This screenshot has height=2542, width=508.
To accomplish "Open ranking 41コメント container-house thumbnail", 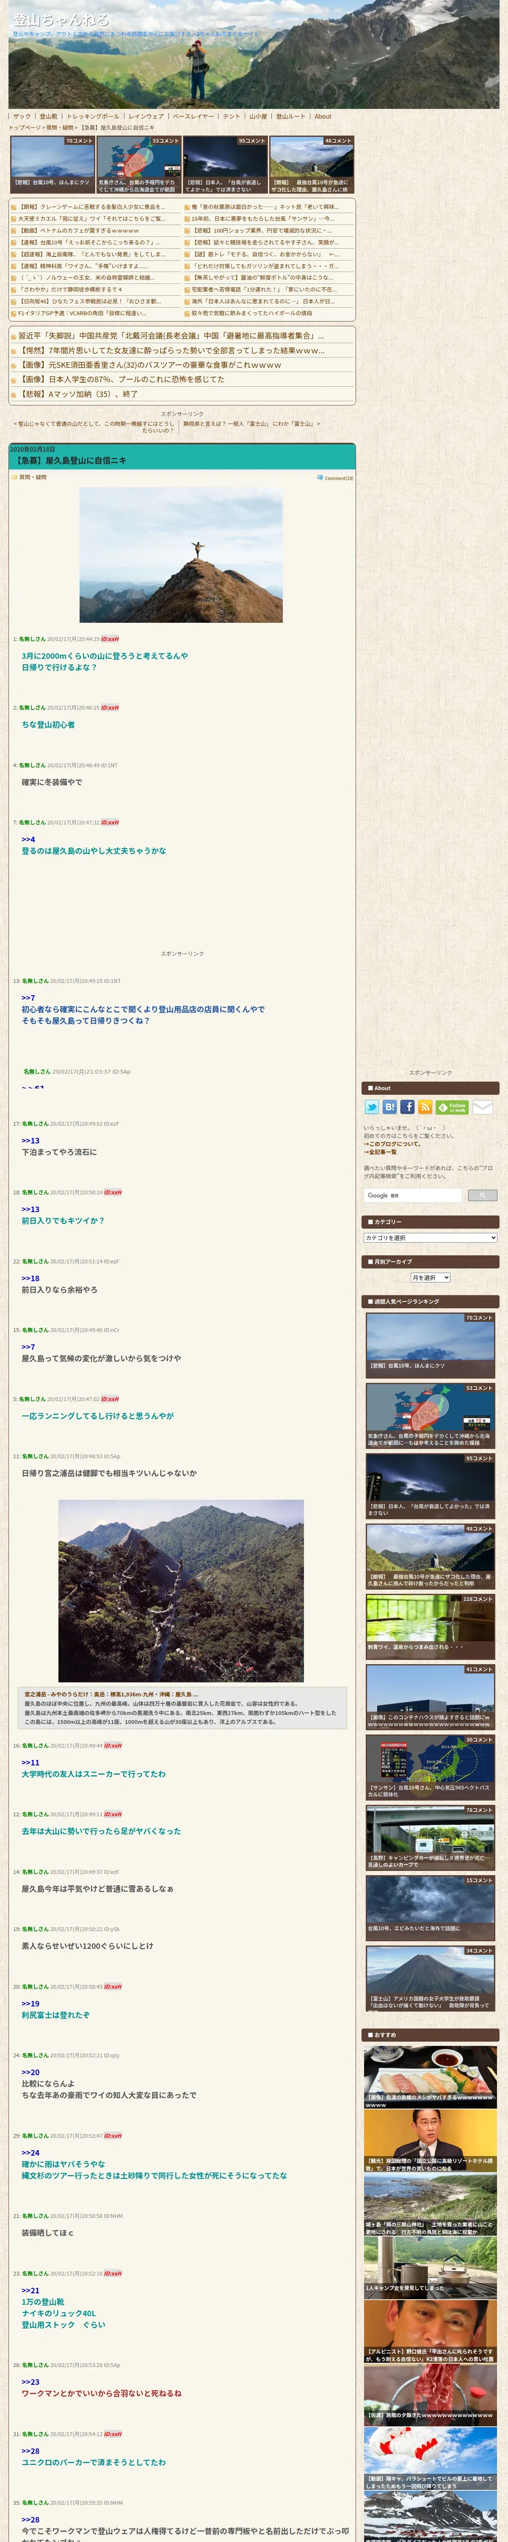I will pos(430,1696).
